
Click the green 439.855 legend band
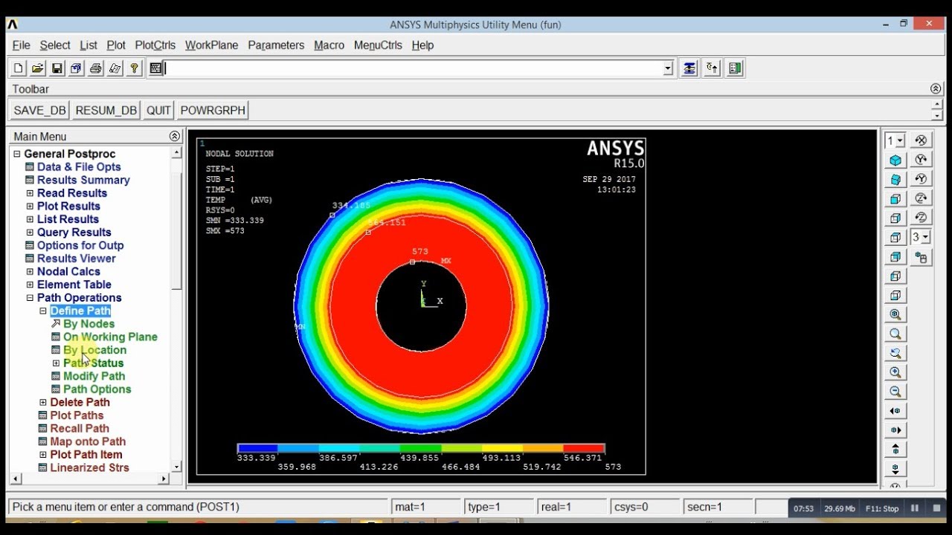click(420, 448)
